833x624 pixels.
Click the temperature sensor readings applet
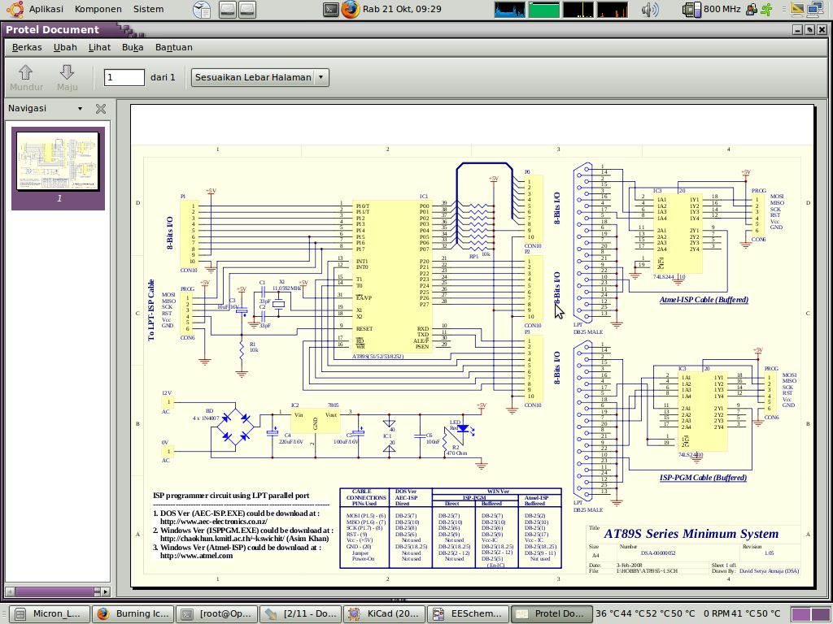coord(645,614)
